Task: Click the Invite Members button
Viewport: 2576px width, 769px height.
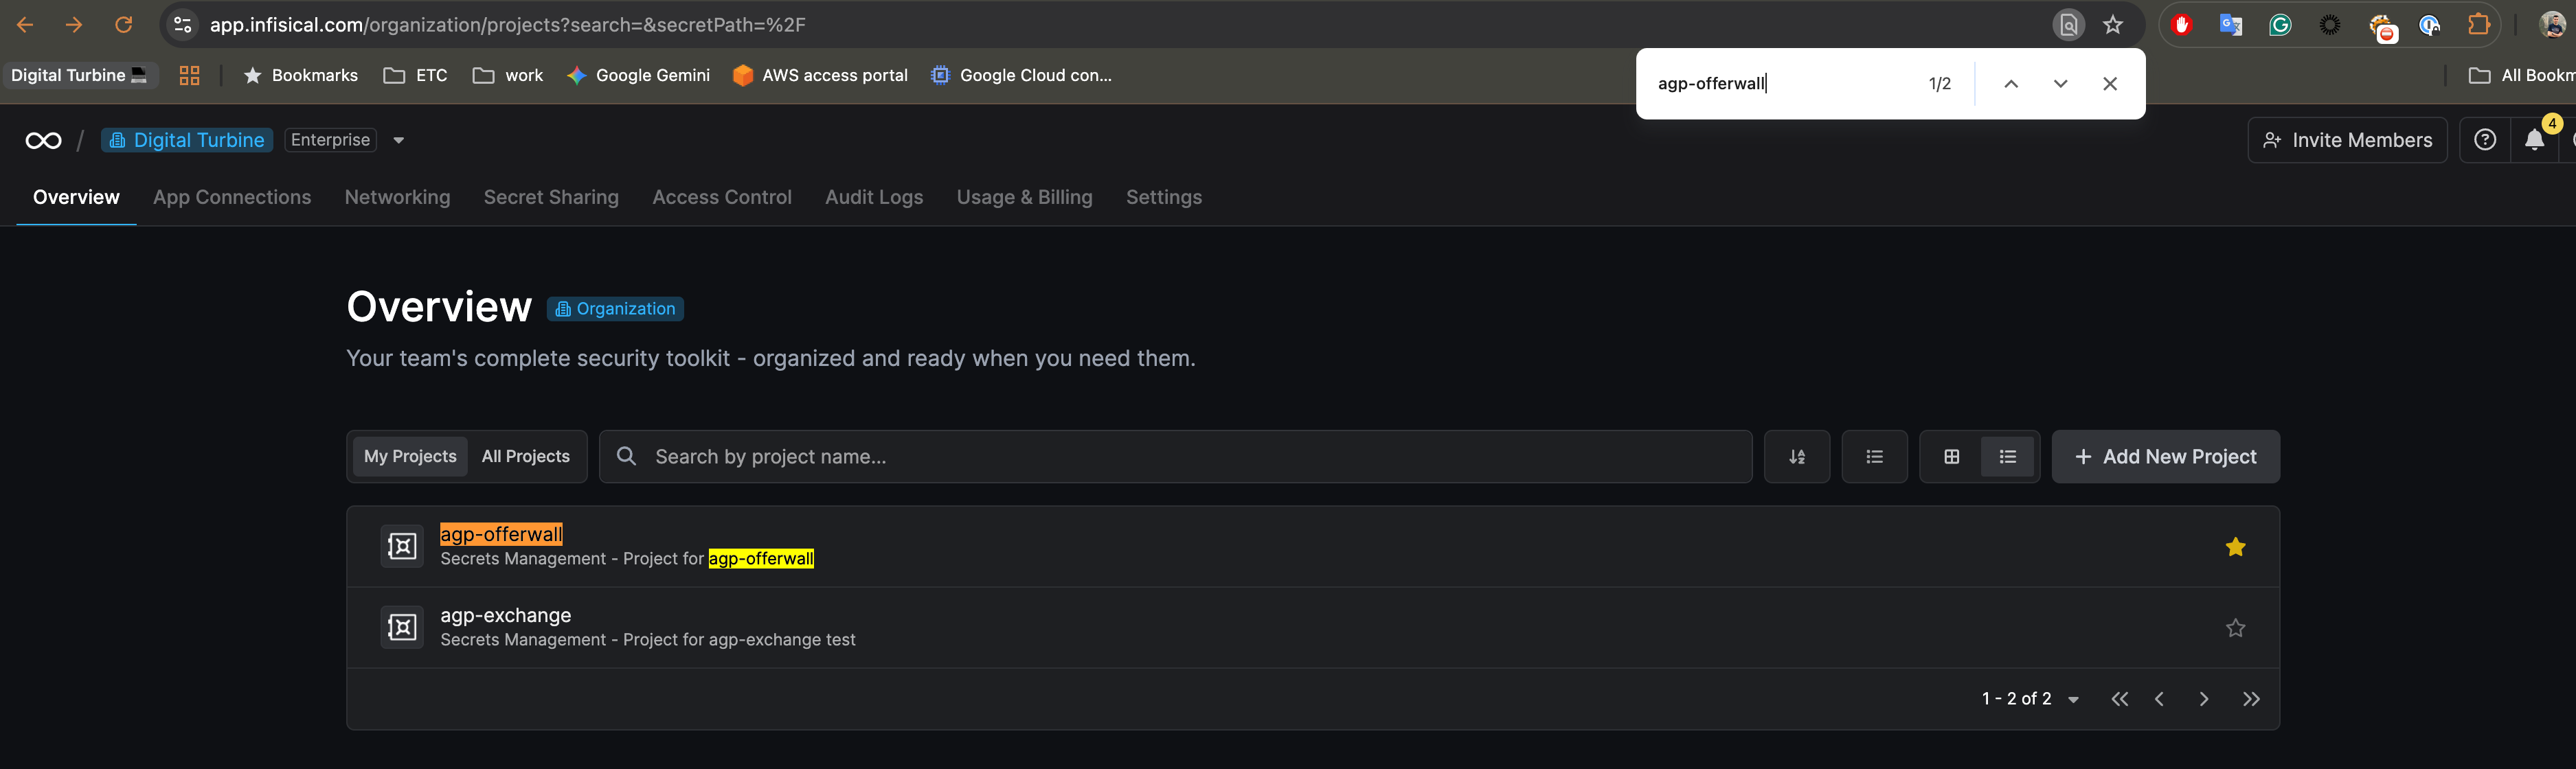Action: (2346, 141)
